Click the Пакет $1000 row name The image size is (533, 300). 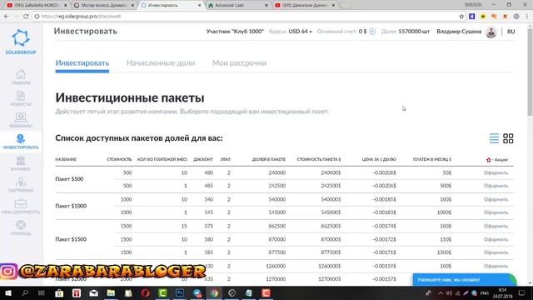coord(71,206)
